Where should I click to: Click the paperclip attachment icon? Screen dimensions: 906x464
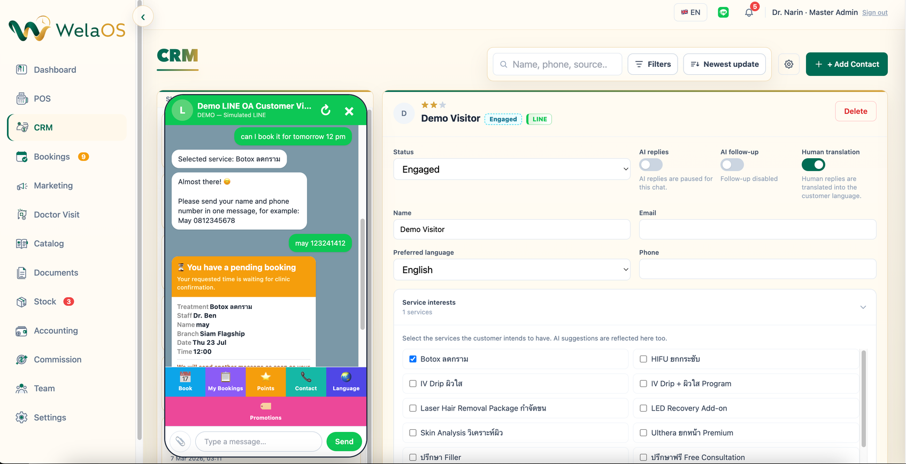pyautogui.click(x=180, y=442)
